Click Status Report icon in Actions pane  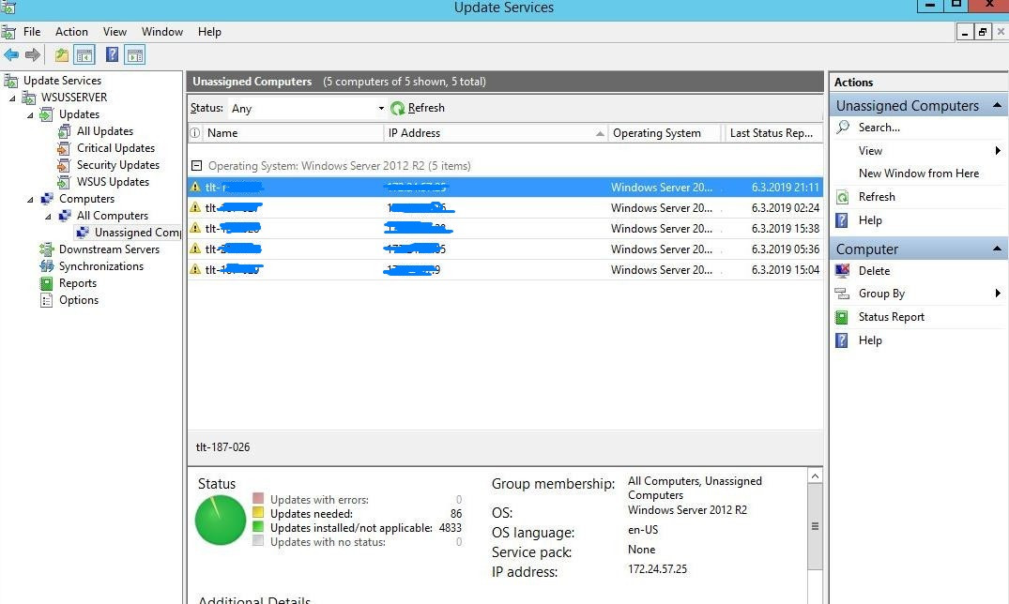842,317
